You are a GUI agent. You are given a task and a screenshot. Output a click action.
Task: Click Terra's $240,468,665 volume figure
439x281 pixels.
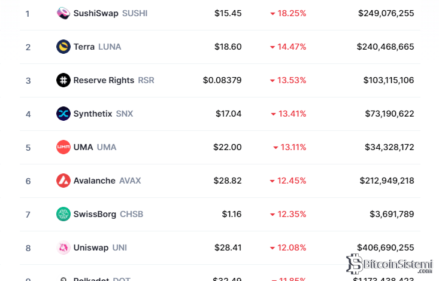coord(385,47)
